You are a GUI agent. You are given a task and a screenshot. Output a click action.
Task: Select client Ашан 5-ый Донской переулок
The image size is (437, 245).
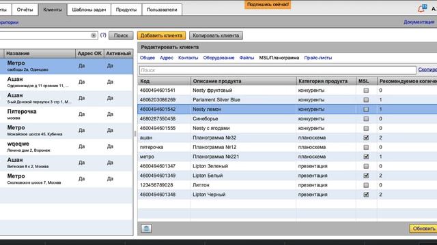point(66,98)
